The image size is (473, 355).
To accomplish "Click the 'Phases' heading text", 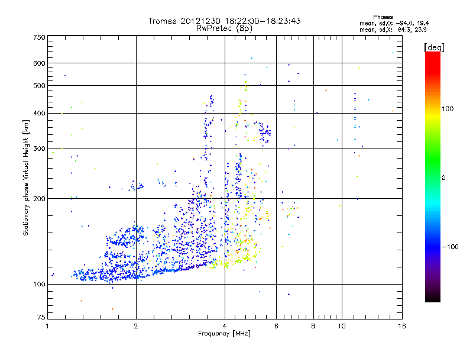I will click(x=383, y=17).
